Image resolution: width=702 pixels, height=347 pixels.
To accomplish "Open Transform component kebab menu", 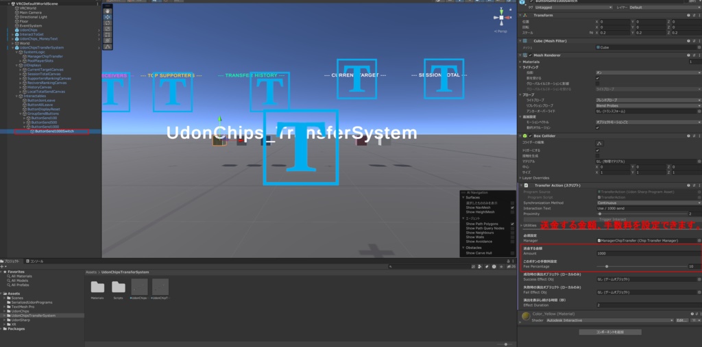I will 699,15.
